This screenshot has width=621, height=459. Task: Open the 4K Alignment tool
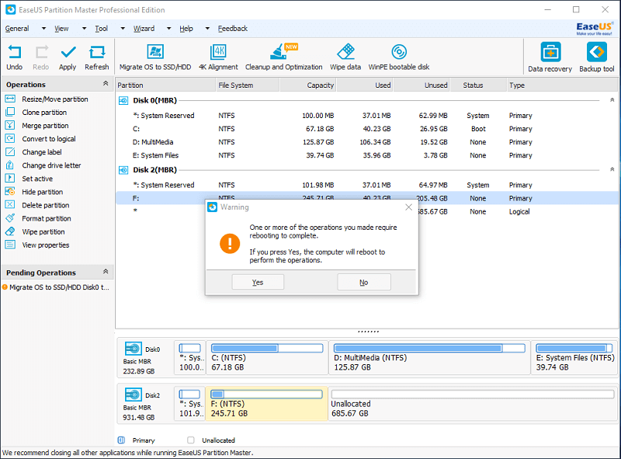pos(218,58)
